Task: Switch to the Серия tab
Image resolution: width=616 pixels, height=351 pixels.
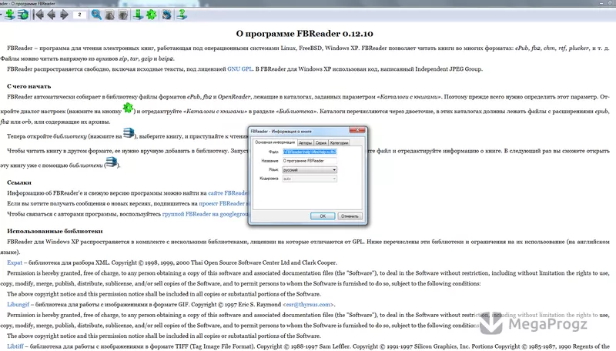Action: [x=320, y=143]
